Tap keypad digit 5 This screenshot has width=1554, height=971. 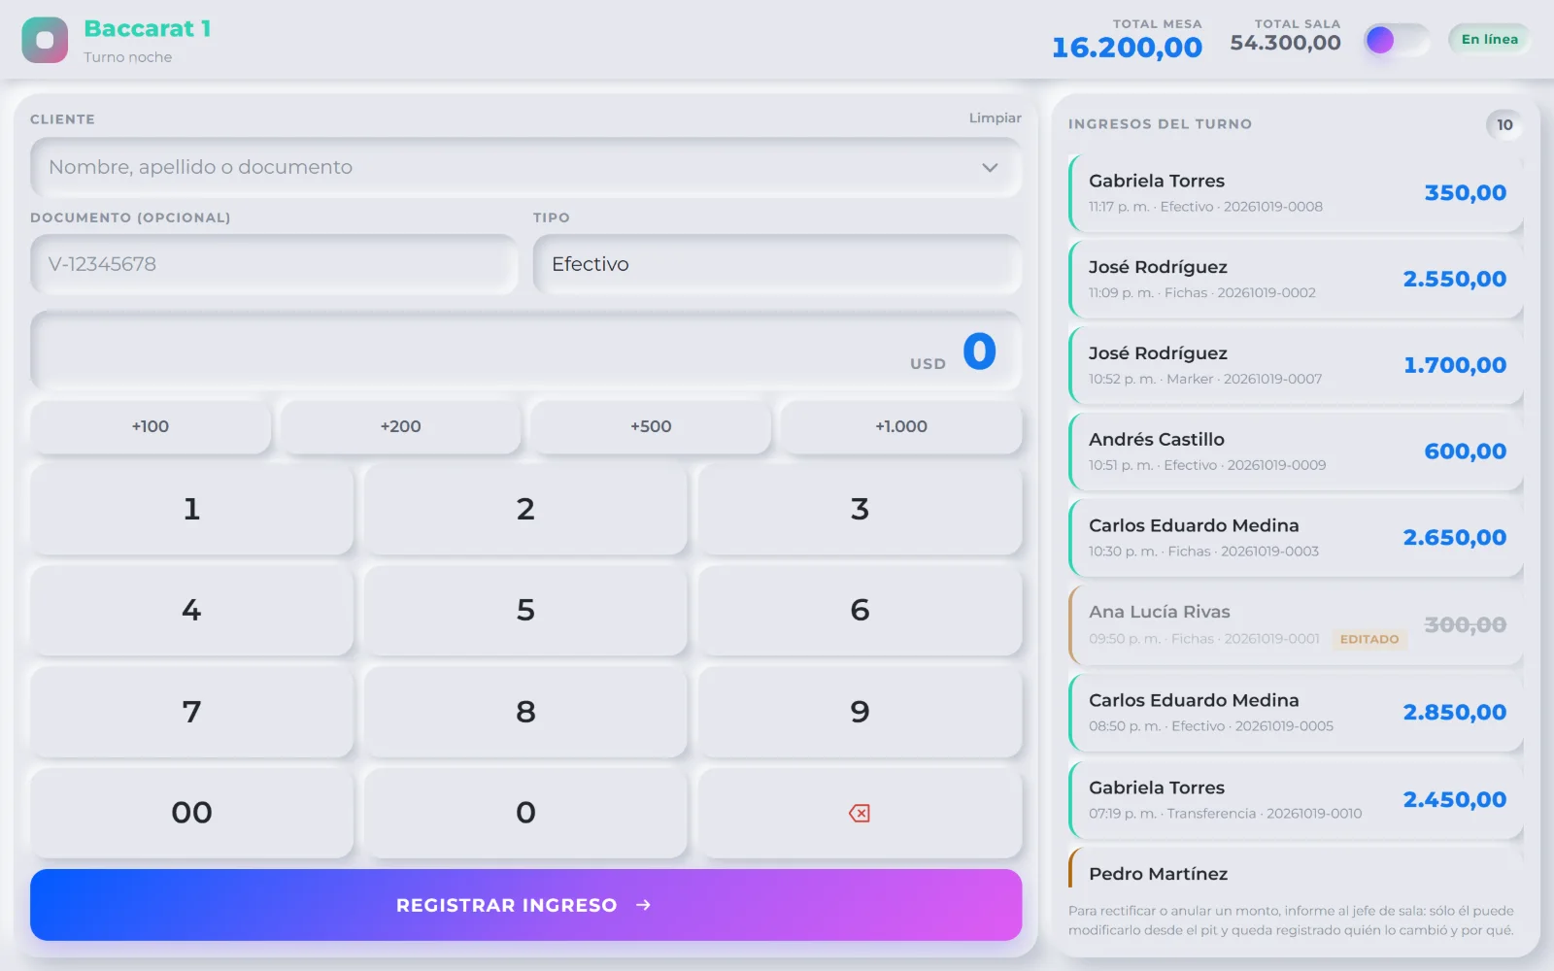pos(525,610)
